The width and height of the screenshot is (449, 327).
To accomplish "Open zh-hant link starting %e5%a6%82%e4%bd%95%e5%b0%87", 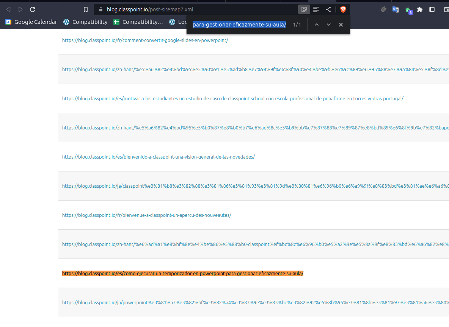I will click(x=256, y=128).
